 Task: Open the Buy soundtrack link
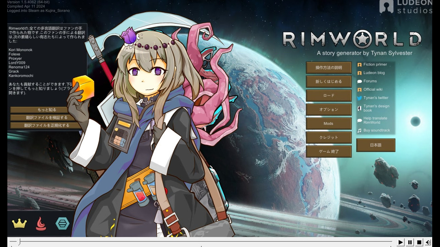click(x=377, y=130)
